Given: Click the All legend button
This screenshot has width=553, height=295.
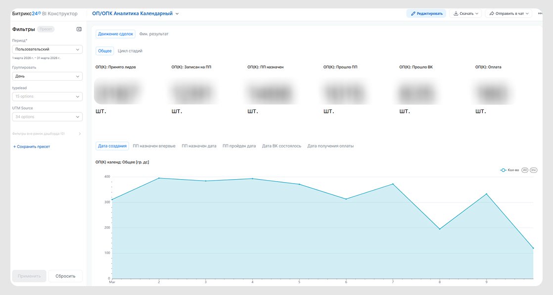Looking at the screenshot, I should (525, 170).
